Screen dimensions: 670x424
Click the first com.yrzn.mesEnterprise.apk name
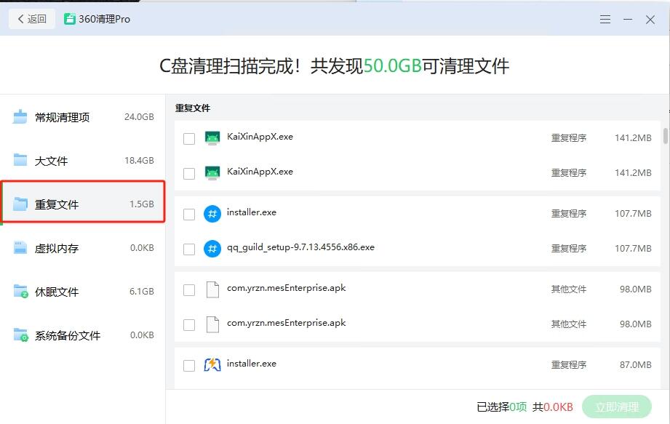pos(287,288)
